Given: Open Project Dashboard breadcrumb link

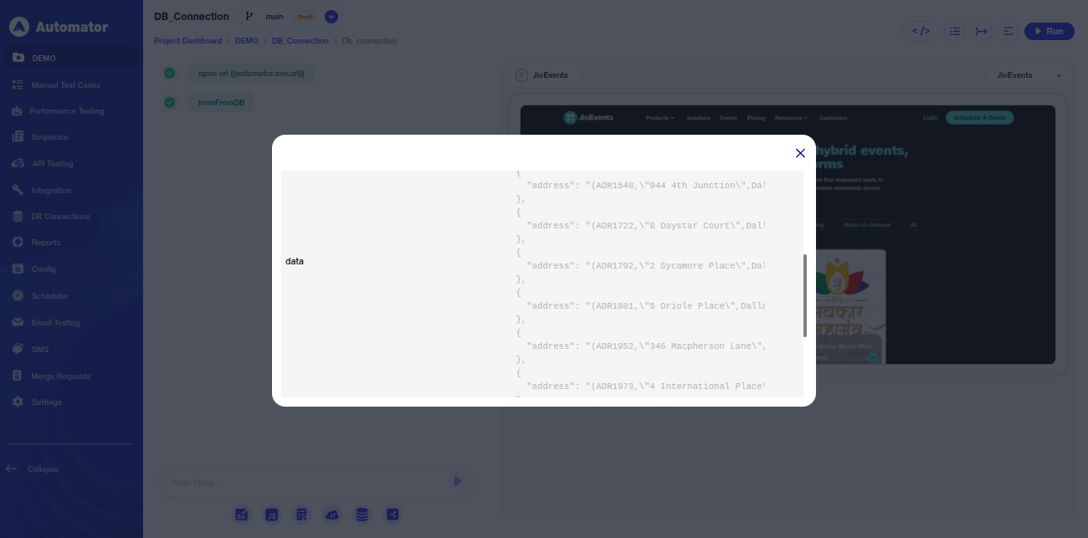Looking at the screenshot, I should click(187, 41).
